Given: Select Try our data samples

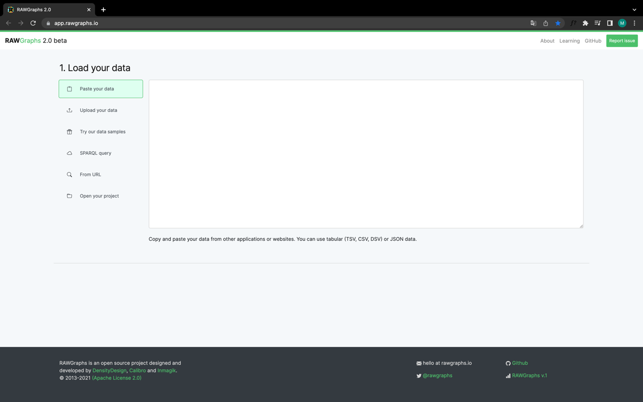Looking at the screenshot, I should 101,132.
